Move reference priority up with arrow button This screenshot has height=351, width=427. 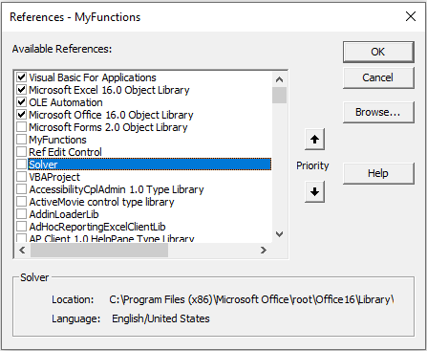click(x=314, y=140)
